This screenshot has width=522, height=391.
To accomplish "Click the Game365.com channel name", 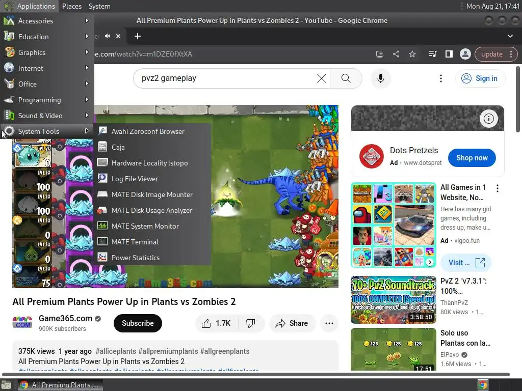I will pos(65,319).
